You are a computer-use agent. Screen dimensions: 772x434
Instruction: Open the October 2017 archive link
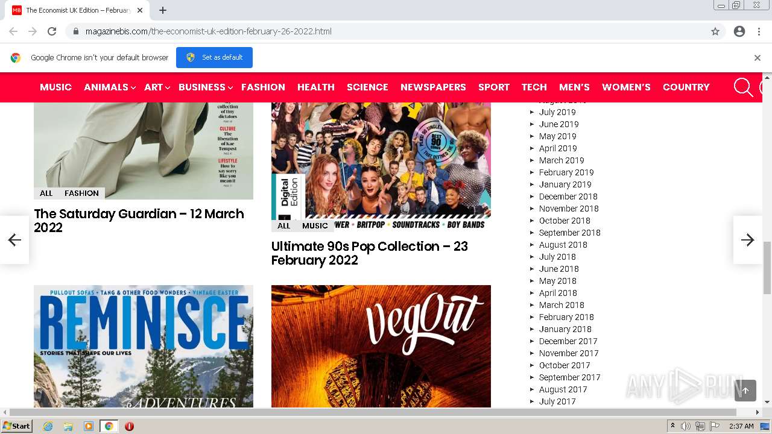(x=565, y=365)
